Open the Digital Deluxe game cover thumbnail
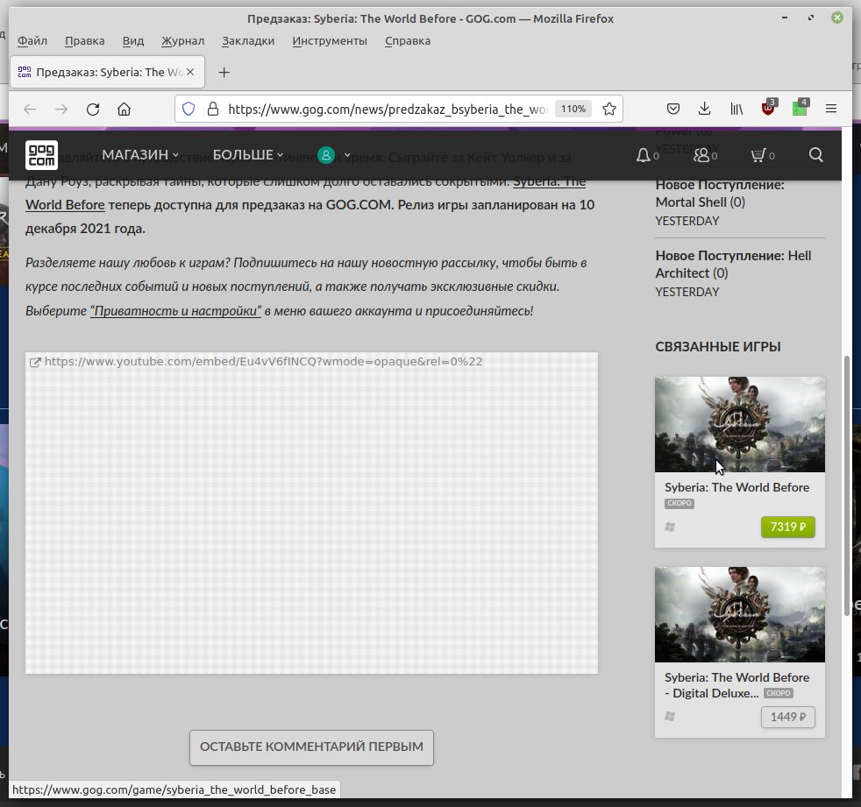 click(x=740, y=614)
